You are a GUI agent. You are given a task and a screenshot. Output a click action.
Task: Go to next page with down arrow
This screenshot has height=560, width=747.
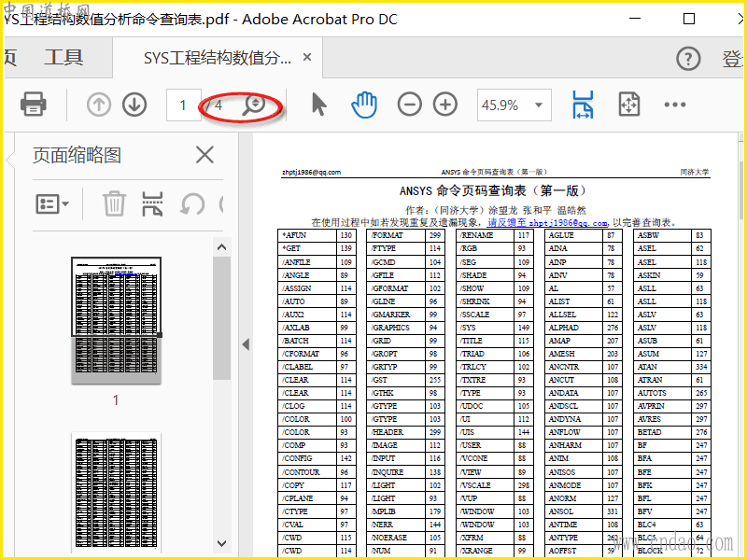click(x=134, y=105)
